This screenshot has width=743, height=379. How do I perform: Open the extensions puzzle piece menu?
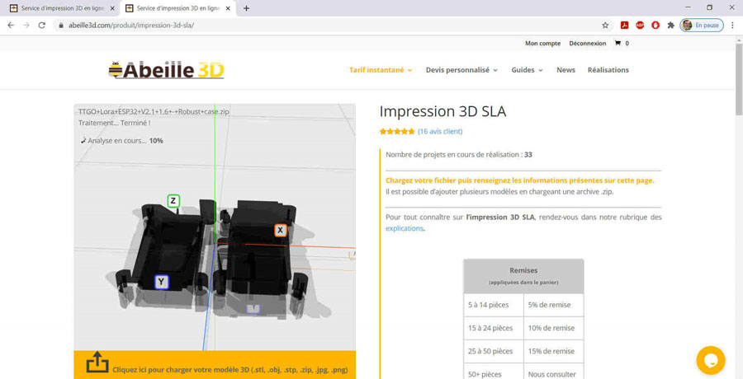[x=670, y=25]
